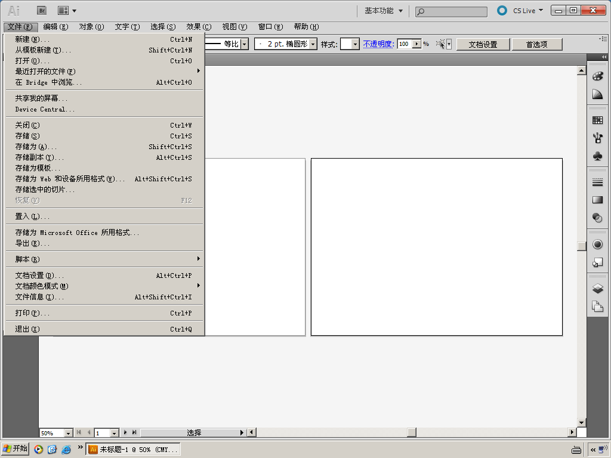Click the horizontal scrollbar thumb

click(412, 432)
